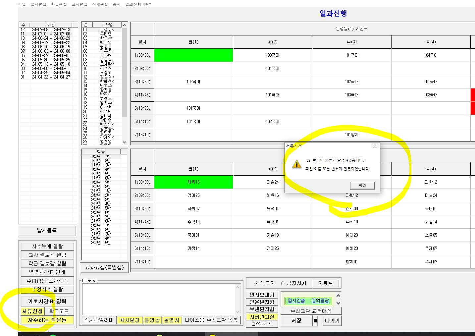475x336 pixels.
Task: Select teacher 27 황선영 in the list
Action: (102, 141)
